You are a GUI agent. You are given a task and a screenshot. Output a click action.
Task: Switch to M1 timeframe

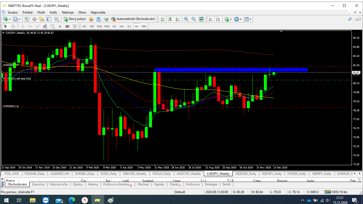pos(85,26)
